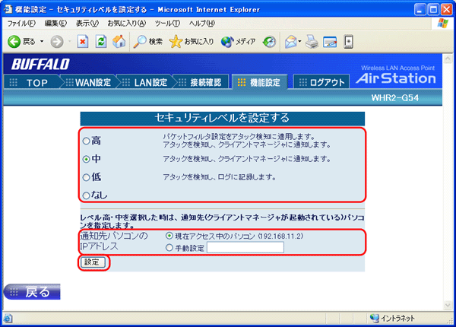This screenshot has height=327, width=456.
Task: Open the ファイル(F) menu
Action: (21, 24)
